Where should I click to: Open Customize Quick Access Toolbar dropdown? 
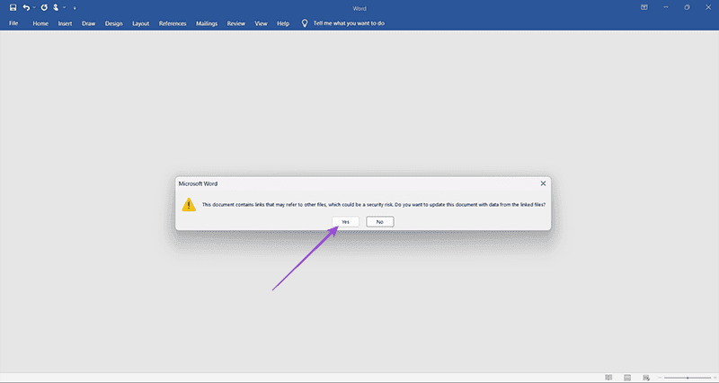pyautogui.click(x=75, y=8)
